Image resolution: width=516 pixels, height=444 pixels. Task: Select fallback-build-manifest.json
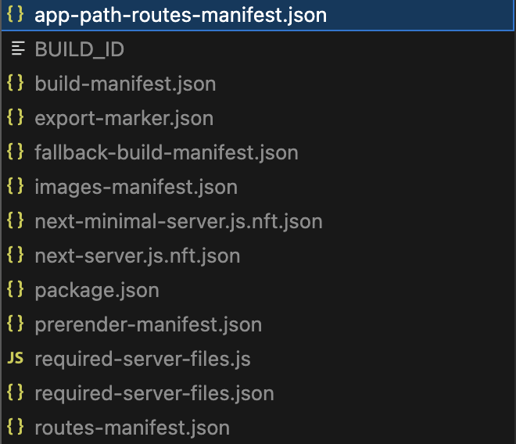[x=167, y=152]
